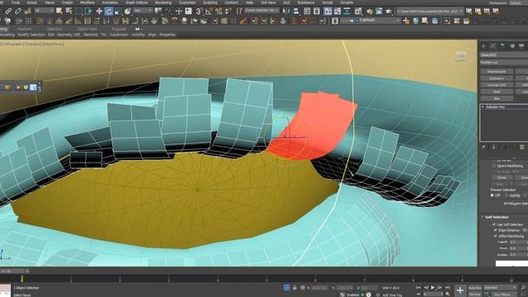
Task: Open the Create command panel tab
Action: [x=483, y=46]
